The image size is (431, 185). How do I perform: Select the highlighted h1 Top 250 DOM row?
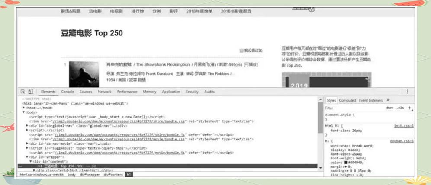tap(167, 166)
